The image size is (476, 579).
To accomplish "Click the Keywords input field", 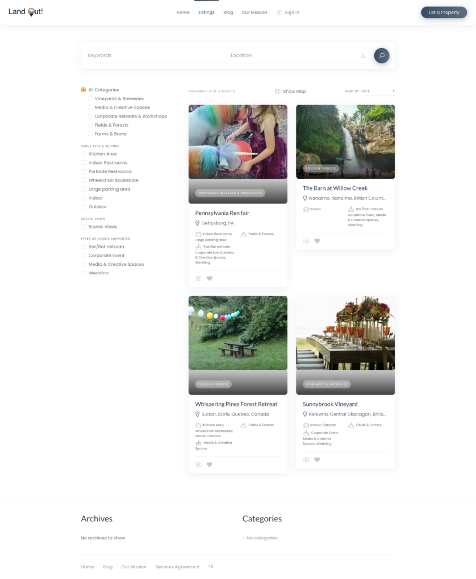I will (157, 55).
